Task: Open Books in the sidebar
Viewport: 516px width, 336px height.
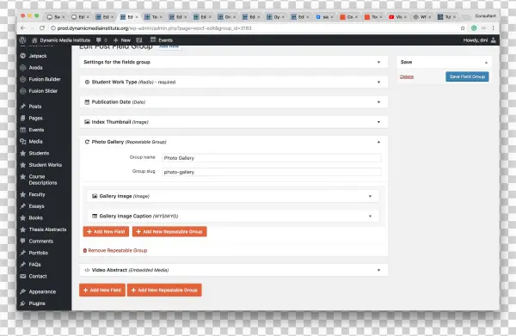Action: pyautogui.click(x=35, y=217)
